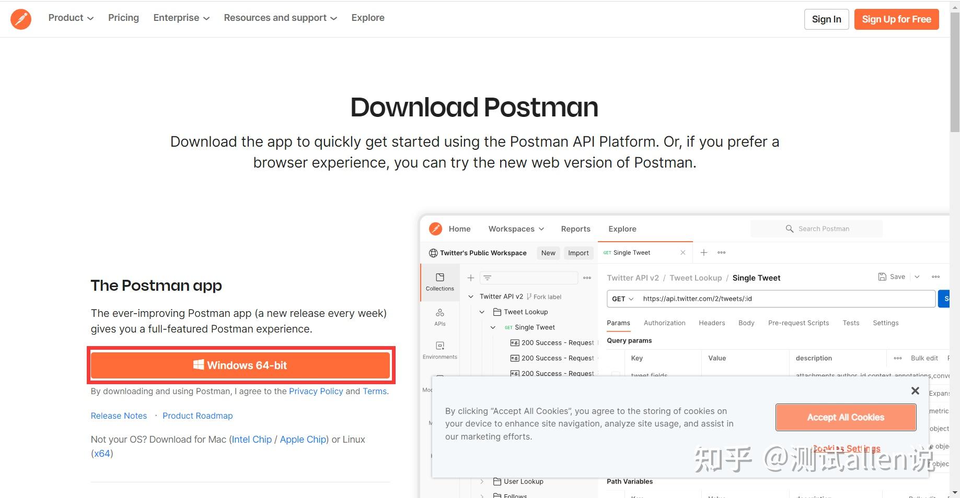
Task: Expand the Workspaces dropdown in app header
Action: (x=515, y=229)
